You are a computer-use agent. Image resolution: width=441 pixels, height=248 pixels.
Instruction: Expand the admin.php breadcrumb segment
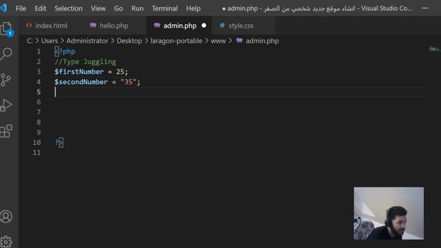[262, 41]
